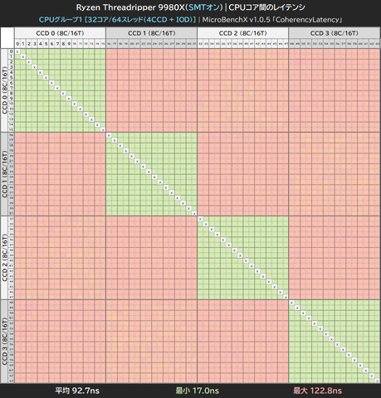Screen dimensions: 381x398
Task: Click the column header for thread 0
Action: [17, 44]
